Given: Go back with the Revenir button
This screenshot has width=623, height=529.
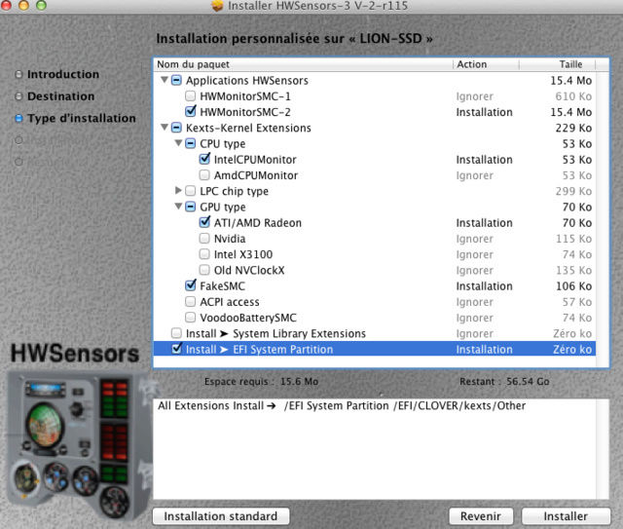Looking at the screenshot, I should click(481, 516).
